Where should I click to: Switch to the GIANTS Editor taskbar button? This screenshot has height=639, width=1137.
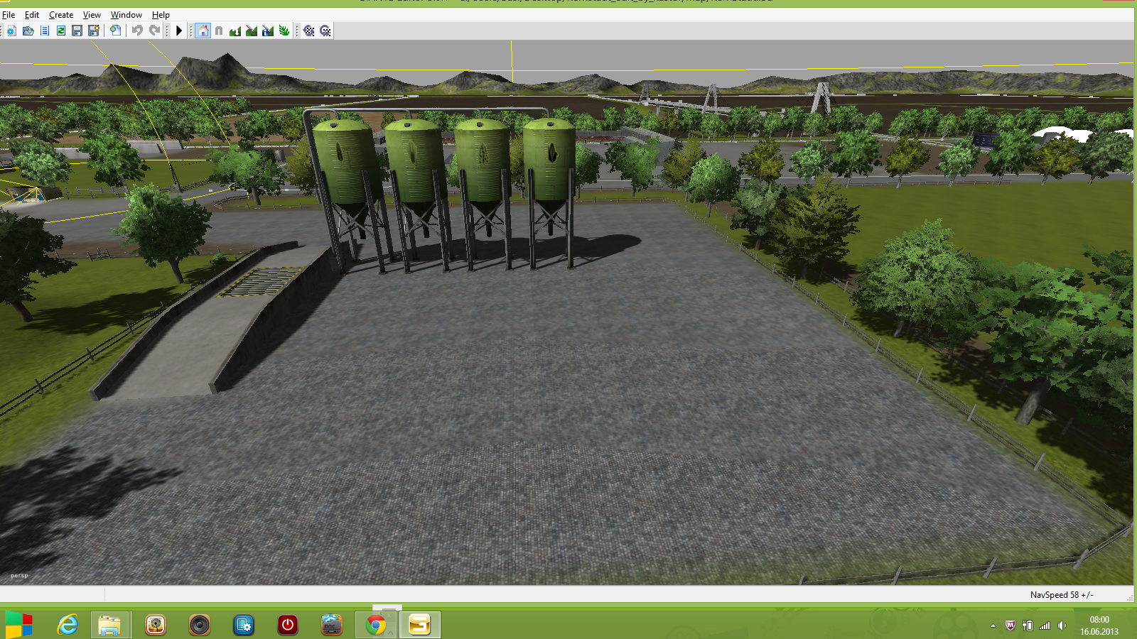(x=419, y=625)
